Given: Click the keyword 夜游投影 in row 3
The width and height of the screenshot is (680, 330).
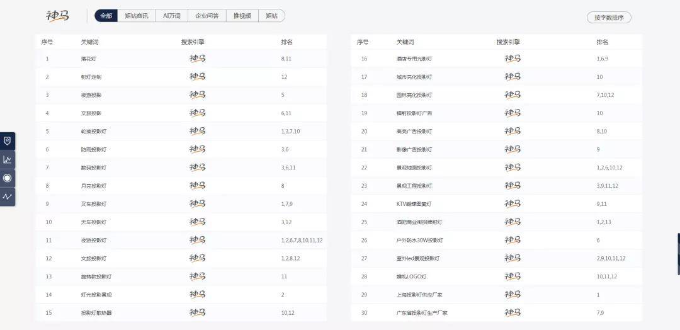Looking at the screenshot, I should [x=91, y=95].
